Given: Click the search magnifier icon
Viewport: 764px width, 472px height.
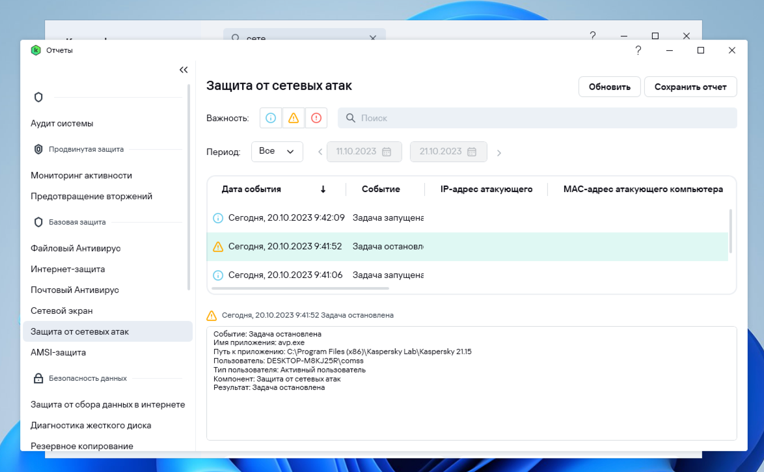Looking at the screenshot, I should tap(350, 118).
